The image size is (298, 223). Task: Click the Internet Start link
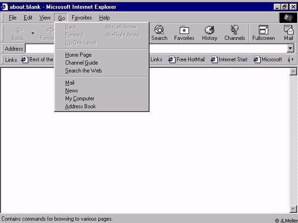click(x=229, y=59)
